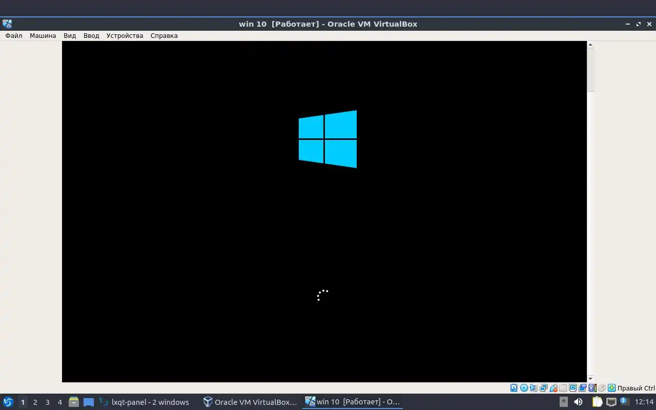Click the display settings indicator icon

572,388
